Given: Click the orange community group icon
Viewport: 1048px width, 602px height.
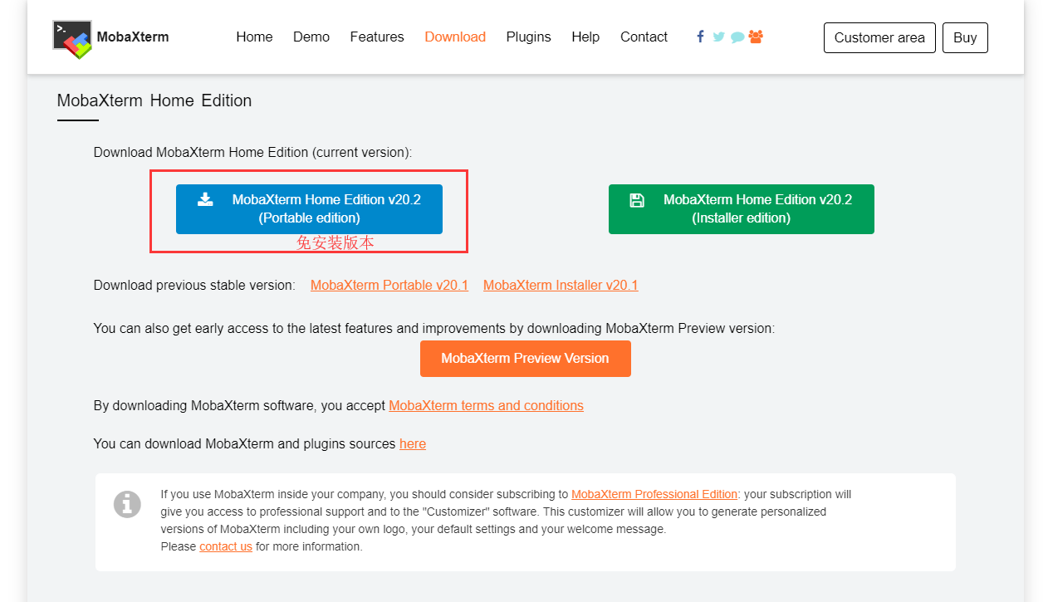Looking at the screenshot, I should pos(756,37).
